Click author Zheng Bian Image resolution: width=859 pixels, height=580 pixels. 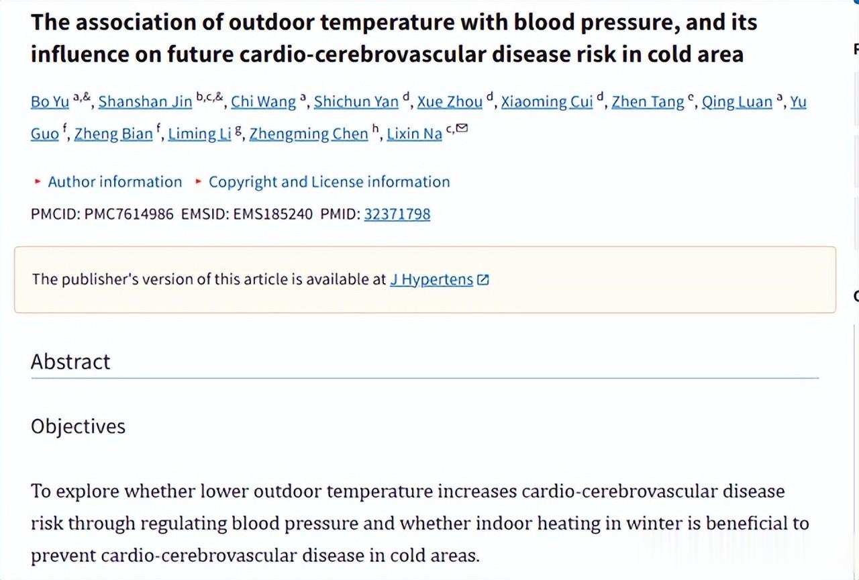(x=113, y=134)
